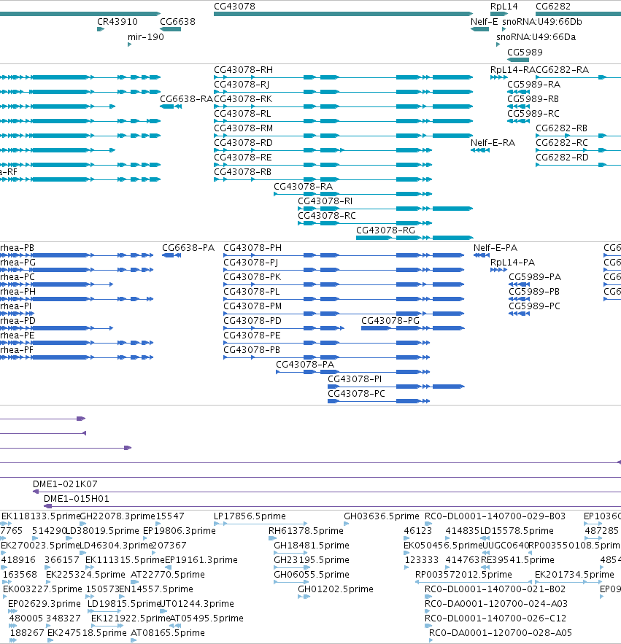Screen dimensions: 621x644
Task: Click the CG43078-PK protein label
Action: (252, 276)
